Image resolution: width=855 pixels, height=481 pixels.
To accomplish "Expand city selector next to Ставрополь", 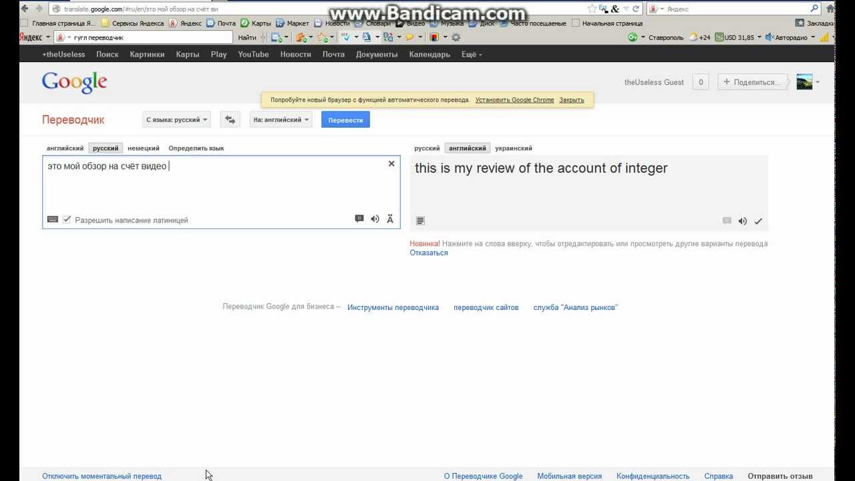I will 643,37.
